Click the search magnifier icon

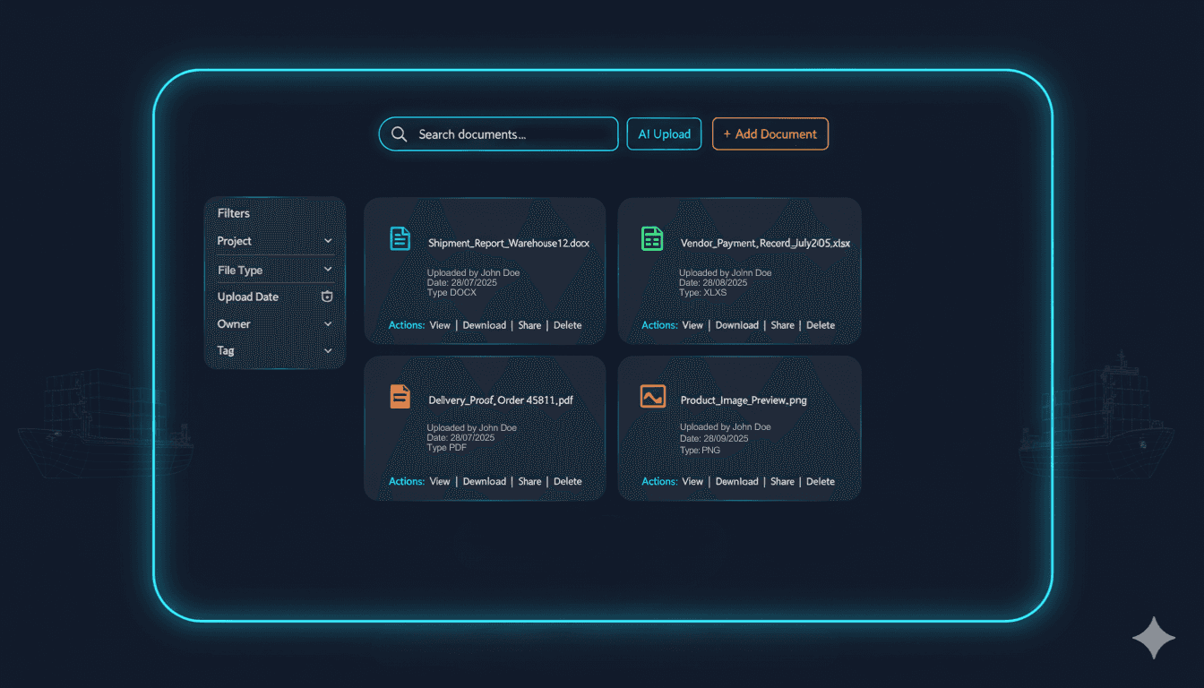(400, 134)
